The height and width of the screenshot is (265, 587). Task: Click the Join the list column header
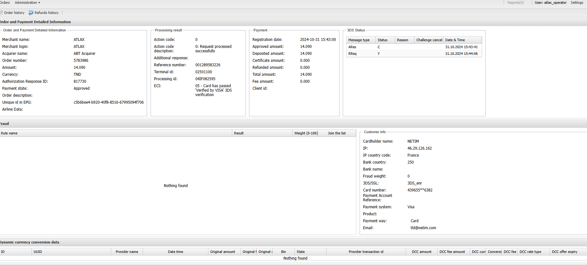coord(337,133)
